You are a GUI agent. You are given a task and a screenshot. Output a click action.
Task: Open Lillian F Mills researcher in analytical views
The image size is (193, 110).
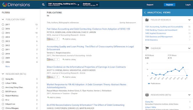coord(150,107)
